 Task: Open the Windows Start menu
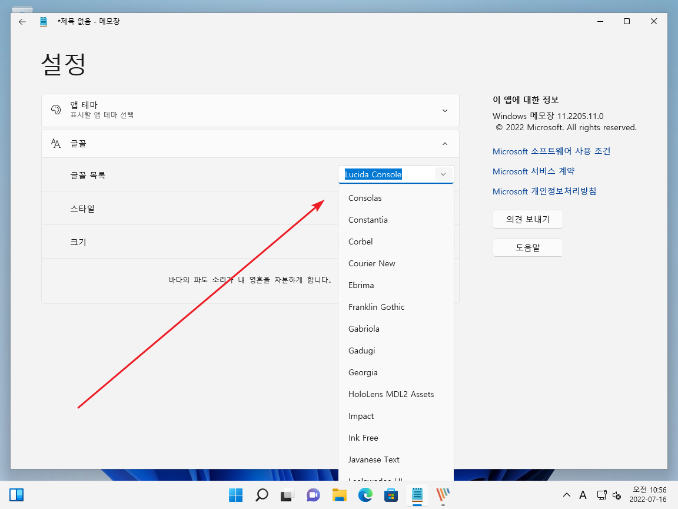[235, 495]
